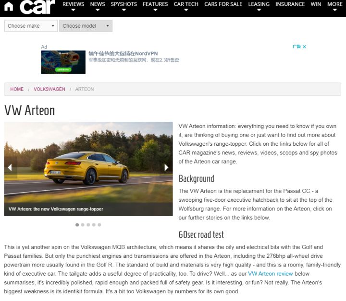Click the Home breadcrumb link
The width and height of the screenshot is (346, 301).
click(17, 89)
